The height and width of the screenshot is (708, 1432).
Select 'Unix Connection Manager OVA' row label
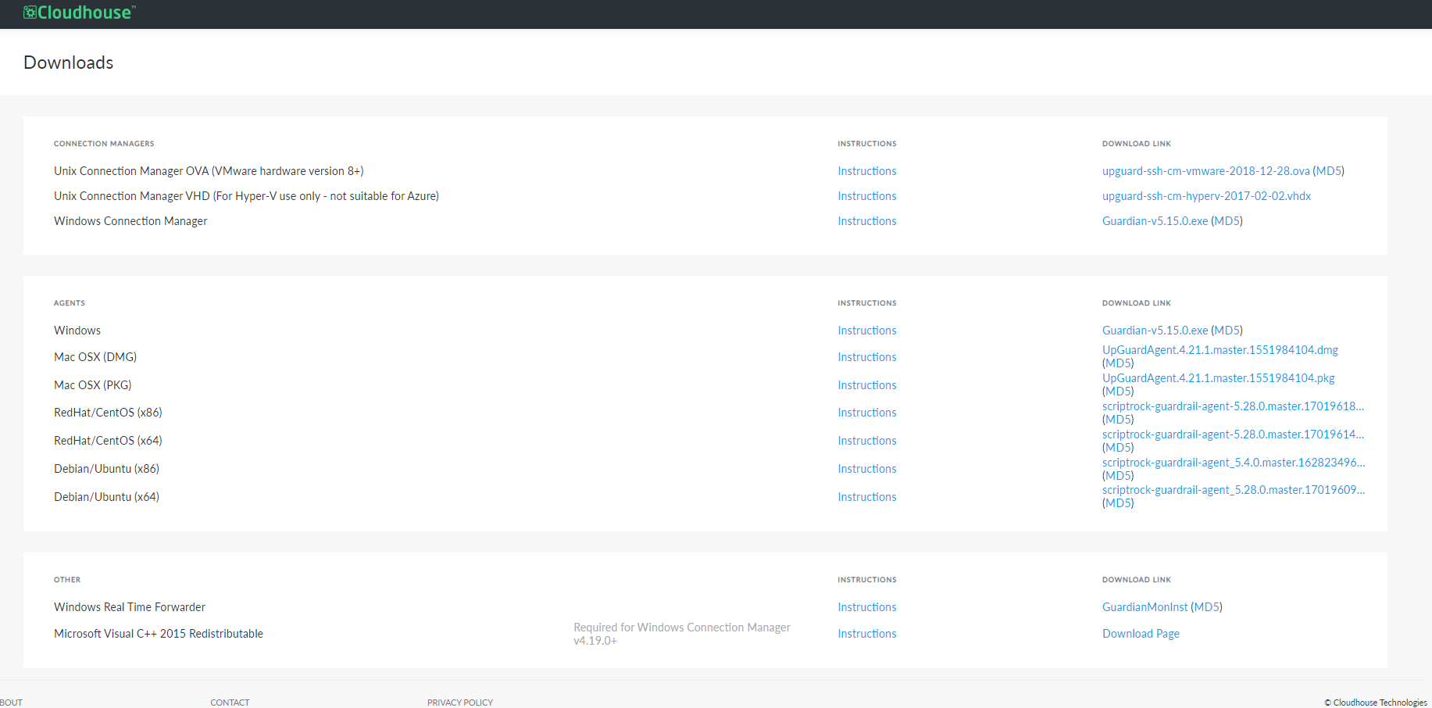point(209,171)
